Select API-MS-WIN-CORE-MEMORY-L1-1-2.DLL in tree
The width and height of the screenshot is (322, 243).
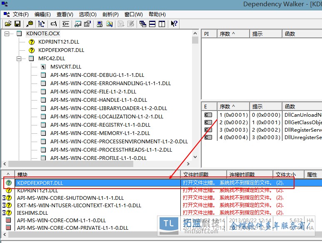pos(100,133)
